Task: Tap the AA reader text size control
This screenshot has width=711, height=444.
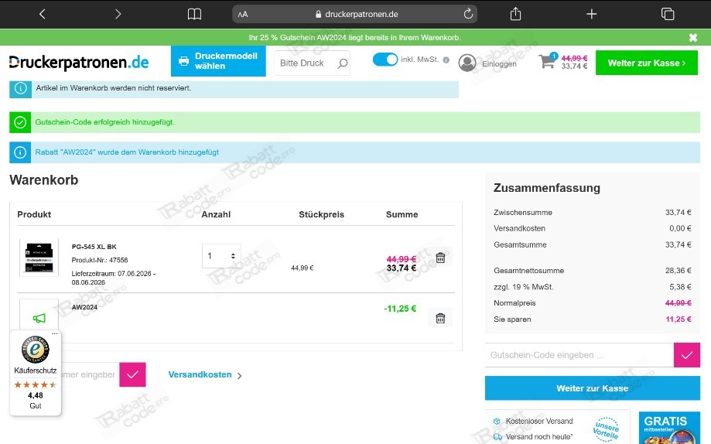Action: click(x=243, y=14)
